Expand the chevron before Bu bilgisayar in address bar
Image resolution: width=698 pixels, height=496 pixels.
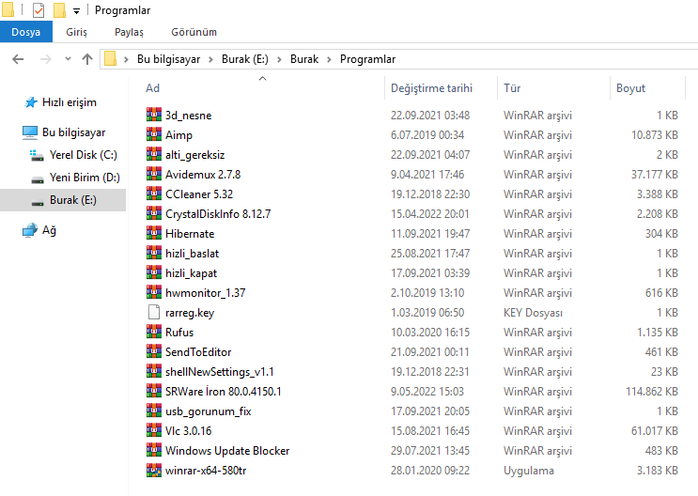(127, 59)
